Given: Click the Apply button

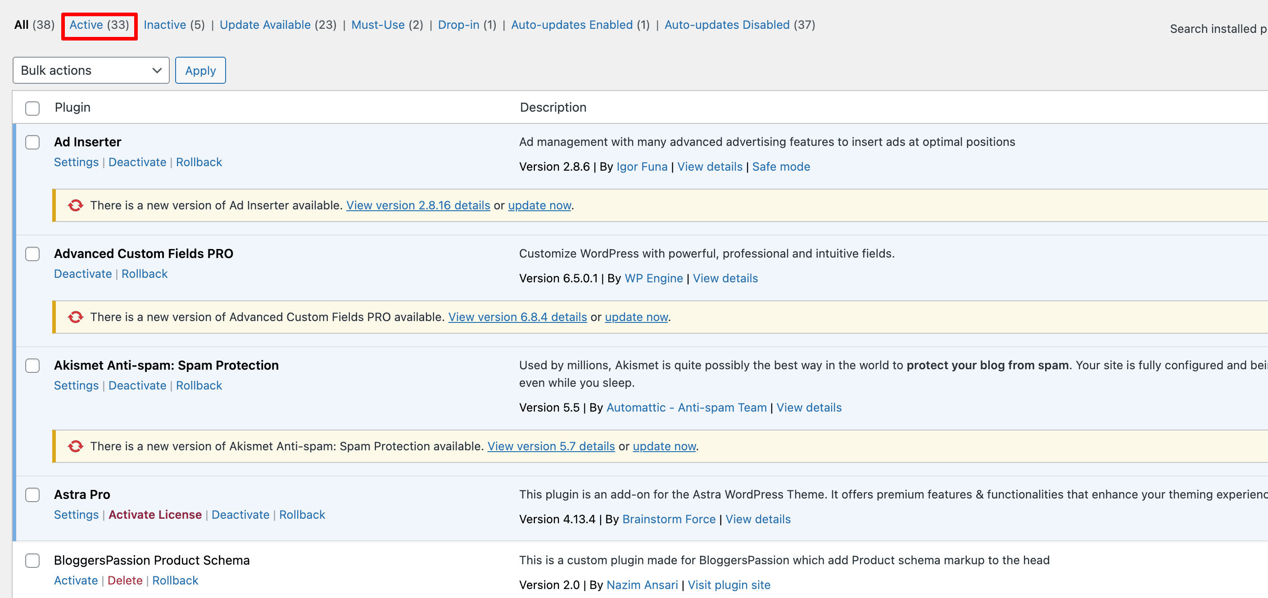Looking at the screenshot, I should coord(200,70).
